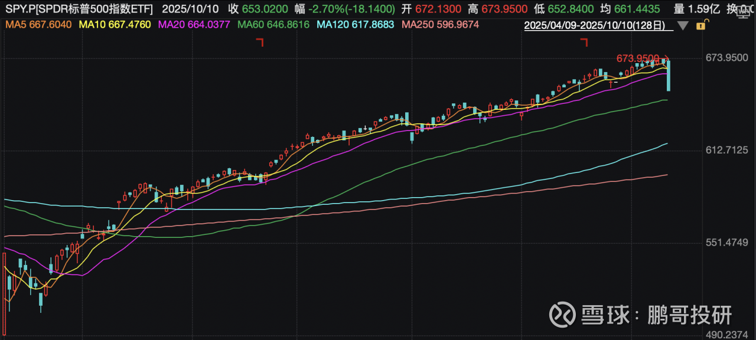Click the average price 661.4435
The image size is (756, 340).
click(x=637, y=9)
